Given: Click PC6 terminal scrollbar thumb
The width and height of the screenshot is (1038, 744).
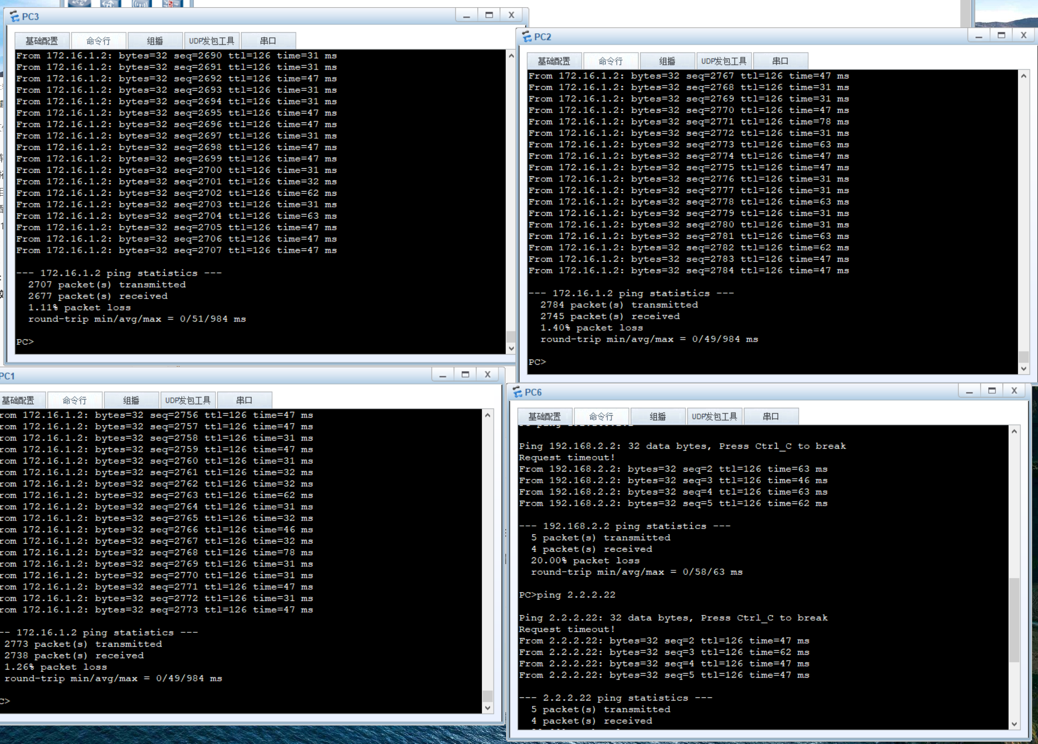Looking at the screenshot, I should click(1014, 620).
